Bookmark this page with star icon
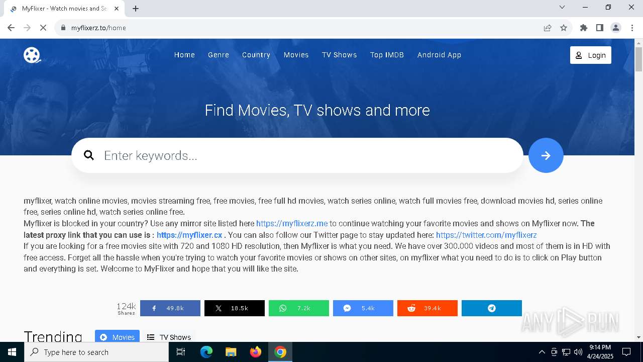 pos(564,28)
